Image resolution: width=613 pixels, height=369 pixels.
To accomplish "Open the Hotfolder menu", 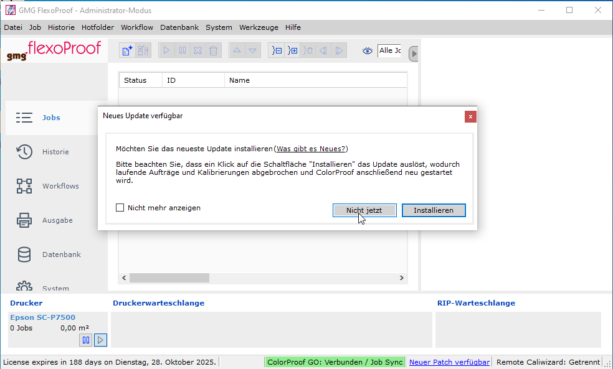I will coord(98,27).
